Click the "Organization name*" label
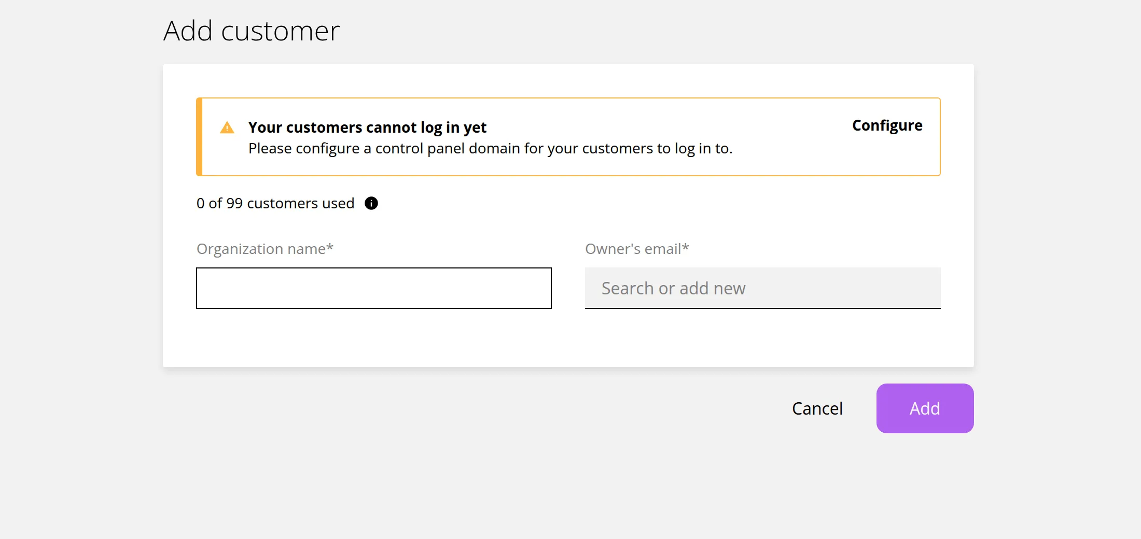 click(x=265, y=249)
